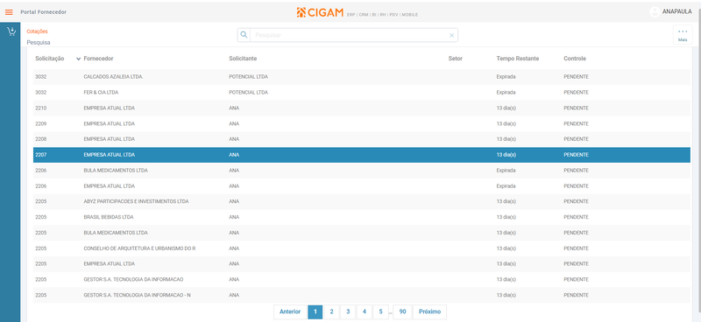
Task: Select the 2206 BULA MEDICAMENTOS LTDA row
Action: (x=362, y=171)
